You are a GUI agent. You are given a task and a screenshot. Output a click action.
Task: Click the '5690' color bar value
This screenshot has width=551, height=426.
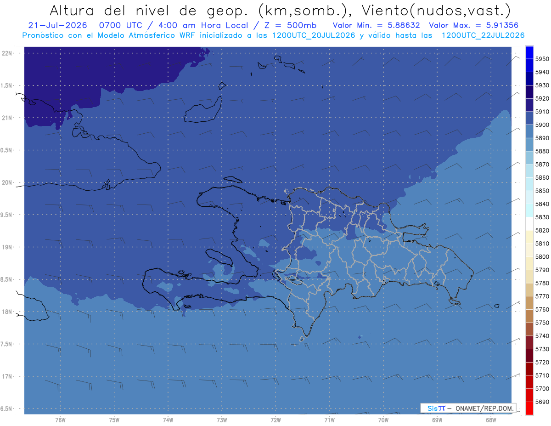[541, 402]
